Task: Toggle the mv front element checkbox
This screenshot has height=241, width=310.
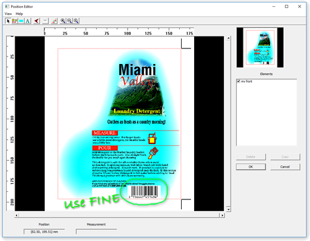Action: 239,81
